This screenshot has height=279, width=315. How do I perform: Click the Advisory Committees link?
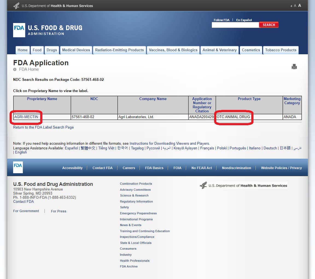pyautogui.click(x=135, y=190)
